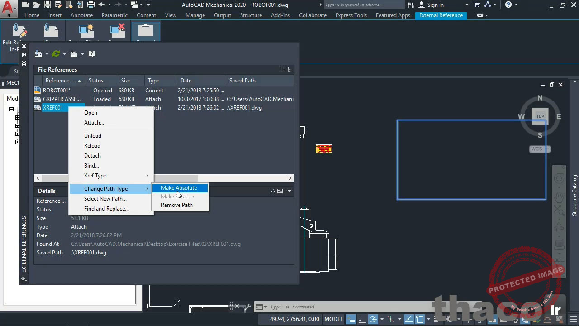579x326 pixels.
Task: Choose Find and Replace... in context menu
Action: click(111, 209)
